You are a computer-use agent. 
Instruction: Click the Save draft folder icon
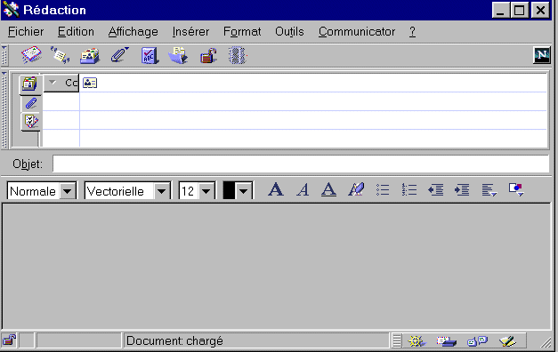(178, 55)
